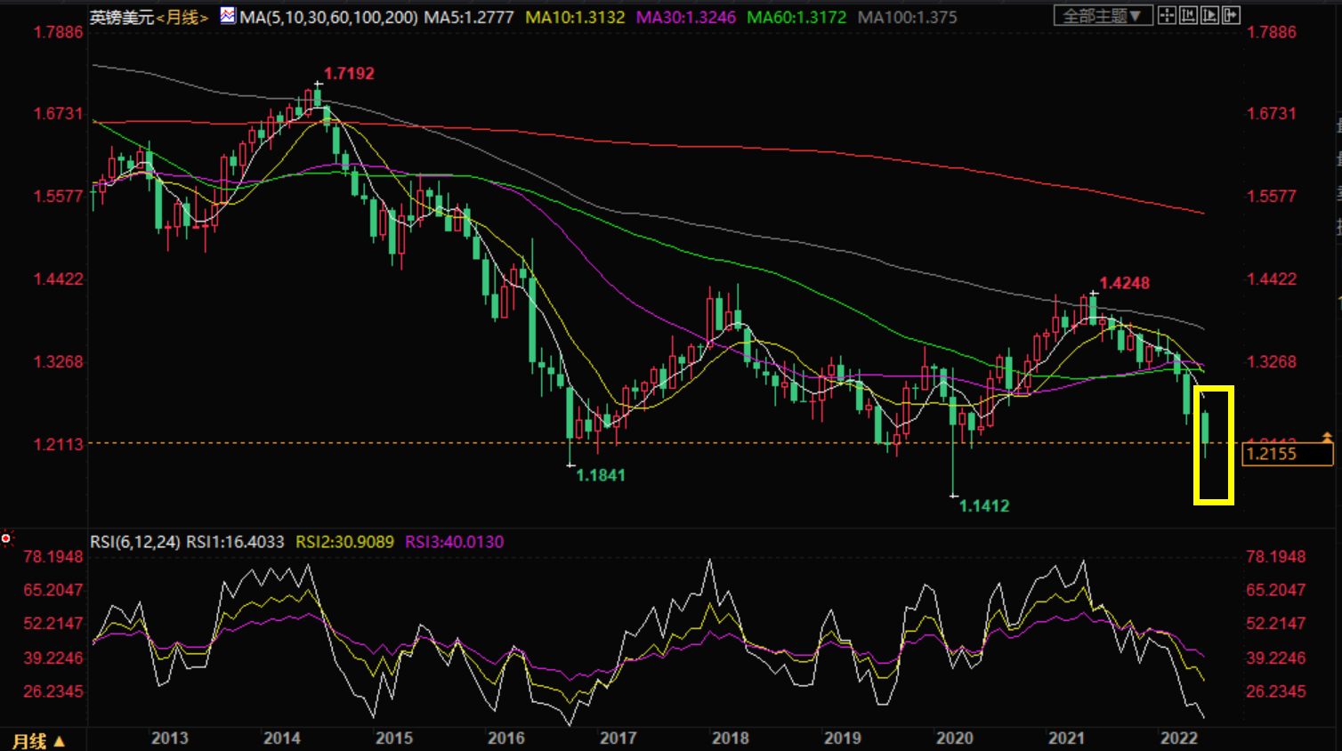Image resolution: width=1342 pixels, height=751 pixels.
Task: Open the 全部主题 theme dropdown
Action: (x=1103, y=16)
